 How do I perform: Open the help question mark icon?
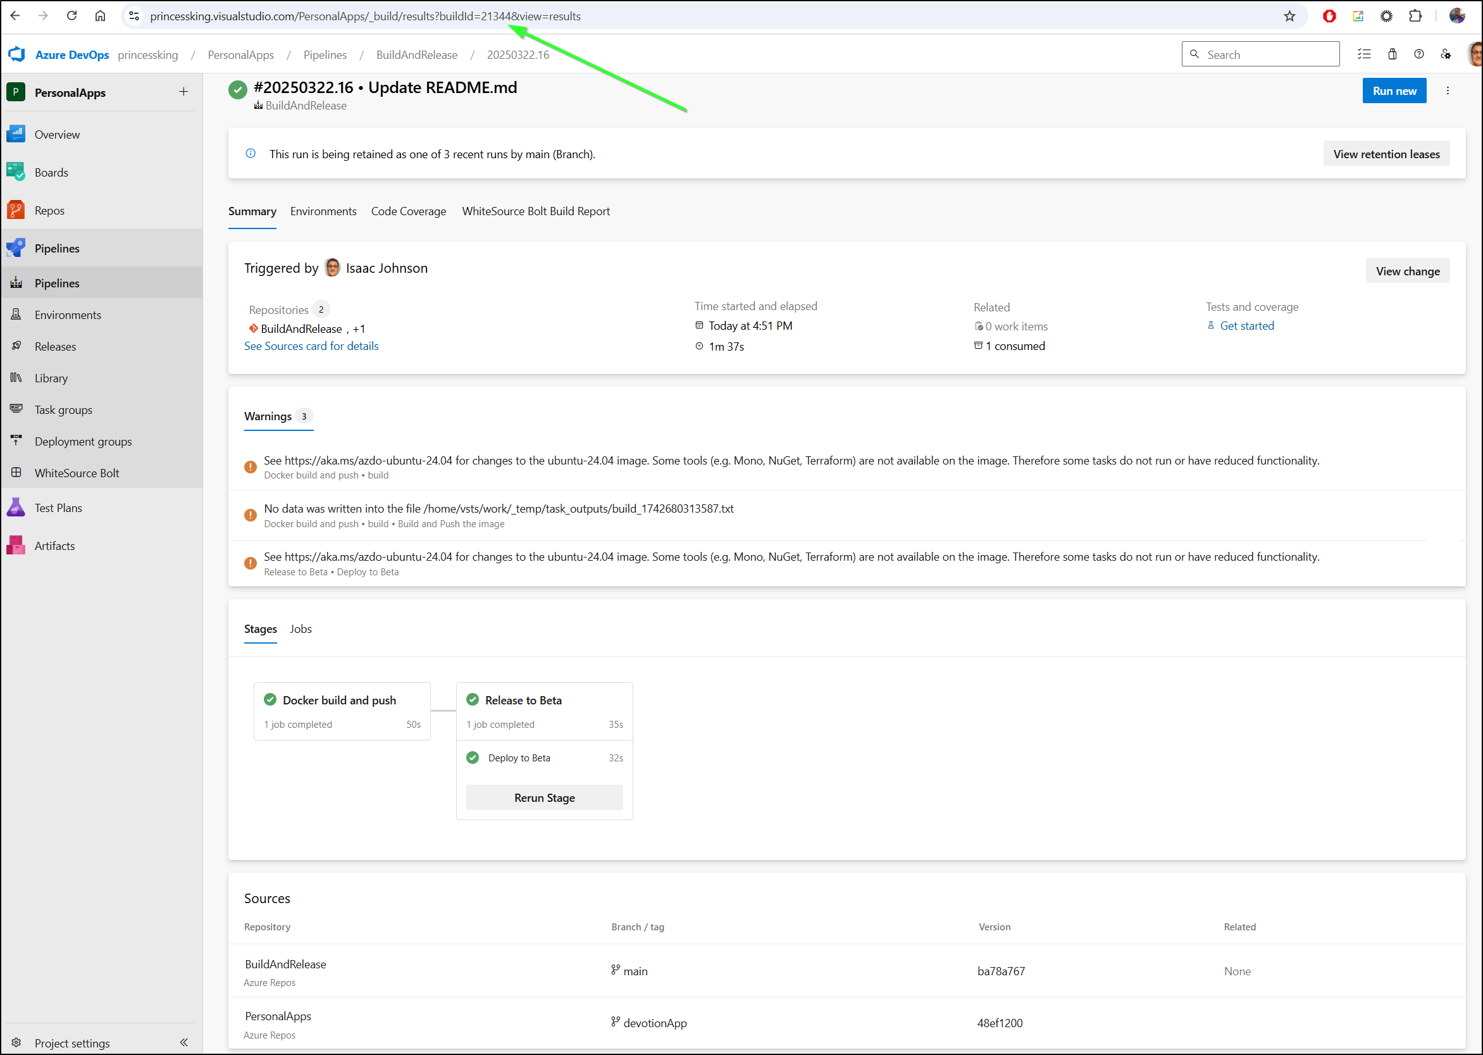[1418, 54]
